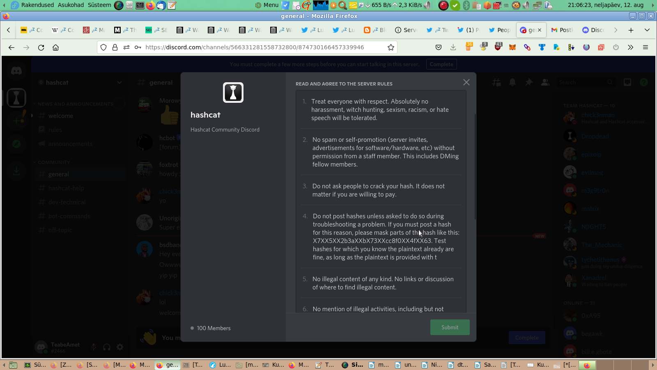Open Discord home direct messages
This screenshot has height=370, width=657.
pos(16,71)
